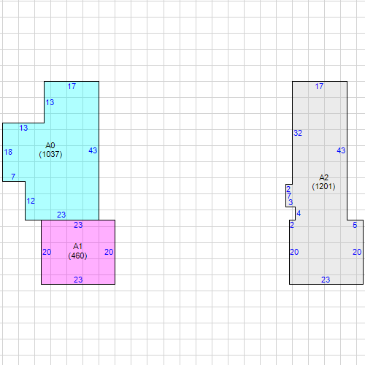Click the 23 dimension at bottom of pink A1
The width and height of the screenshot is (365, 365).
[x=78, y=280]
